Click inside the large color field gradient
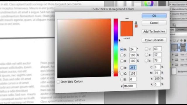 [84, 48]
